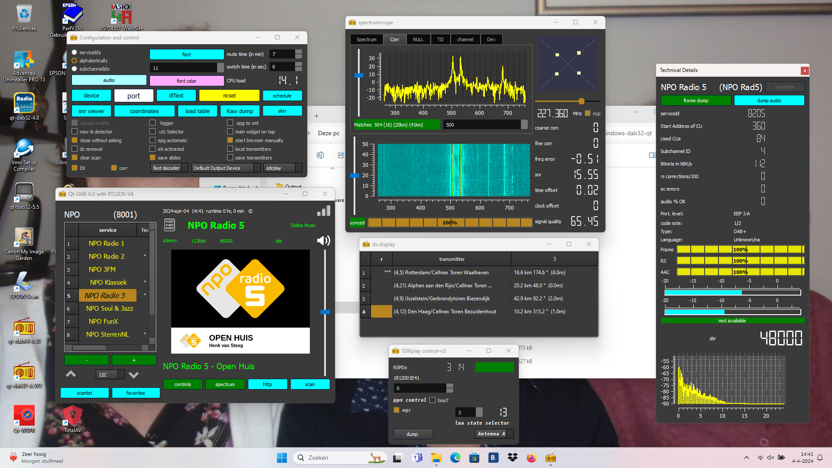Launch the qt-dab64-6.50 desktop icon

(24, 331)
